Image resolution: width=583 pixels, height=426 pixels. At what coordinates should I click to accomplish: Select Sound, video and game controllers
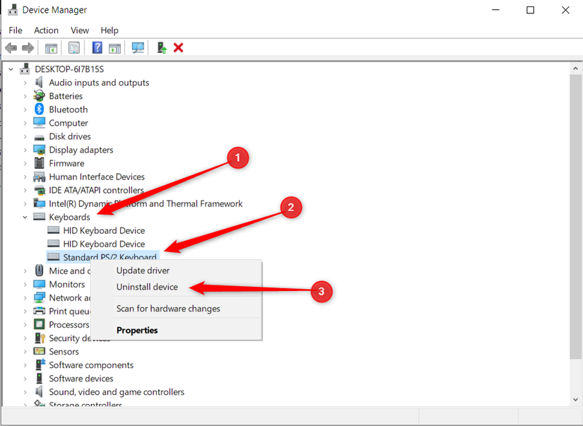click(x=116, y=392)
